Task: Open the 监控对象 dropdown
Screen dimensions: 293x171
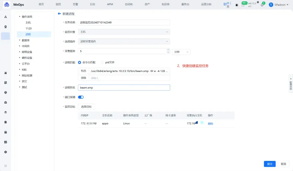Action: (x=124, y=32)
